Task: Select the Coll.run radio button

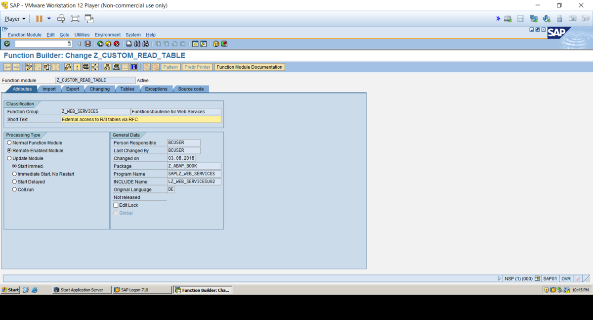Action: (14, 189)
